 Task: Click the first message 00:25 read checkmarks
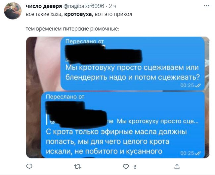[x=191, y=86]
